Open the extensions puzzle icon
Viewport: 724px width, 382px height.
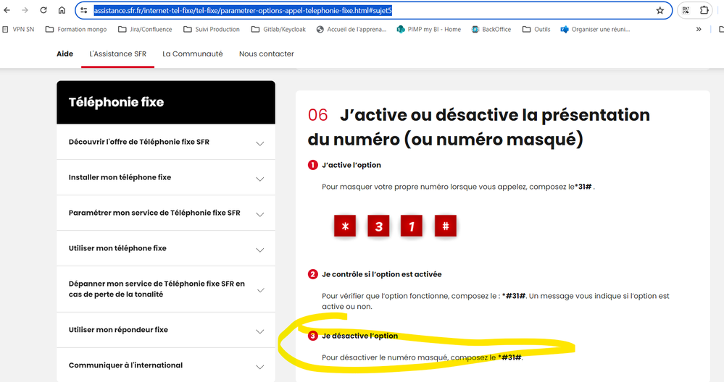pos(704,10)
